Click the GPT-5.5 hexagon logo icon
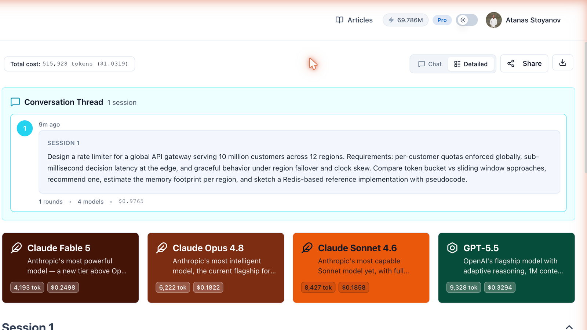This screenshot has width=587, height=330. tap(452, 248)
